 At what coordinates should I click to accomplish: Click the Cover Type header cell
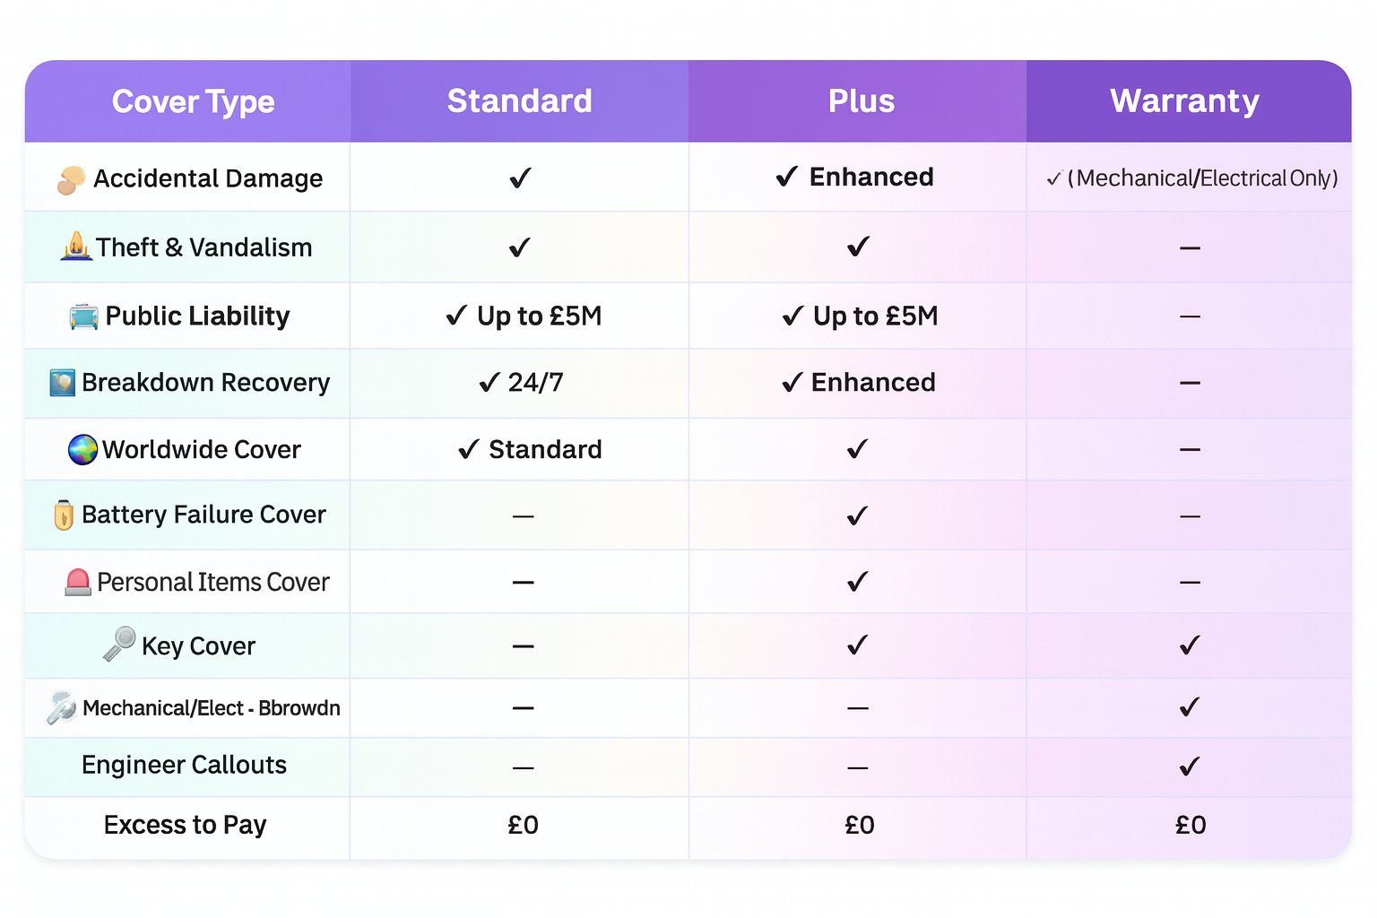point(193,101)
